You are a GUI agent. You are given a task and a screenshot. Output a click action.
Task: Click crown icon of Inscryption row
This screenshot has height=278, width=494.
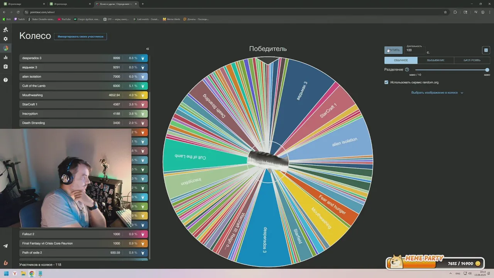[x=143, y=114]
